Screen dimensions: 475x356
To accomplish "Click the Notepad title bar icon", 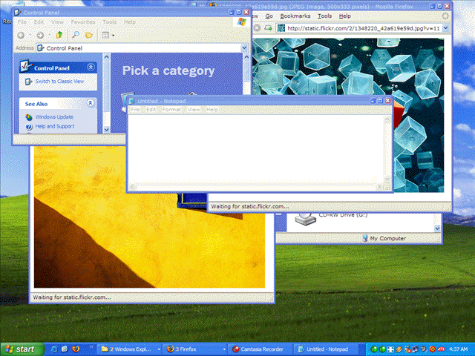I will (x=132, y=101).
